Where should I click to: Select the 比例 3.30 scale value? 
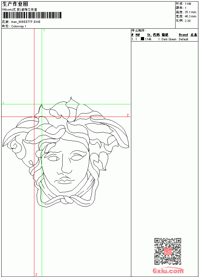coord(187,21)
